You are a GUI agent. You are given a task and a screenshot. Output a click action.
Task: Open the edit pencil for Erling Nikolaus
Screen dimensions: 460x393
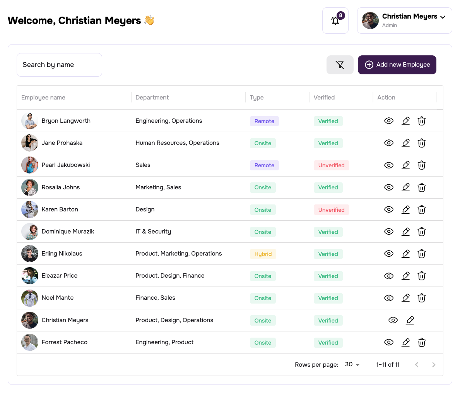[x=405, y=254]
